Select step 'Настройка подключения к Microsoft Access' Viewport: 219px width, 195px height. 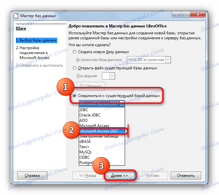pyautogui.click(x=33, y=53)
